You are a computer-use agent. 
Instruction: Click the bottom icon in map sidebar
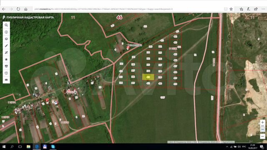[6, 80]
